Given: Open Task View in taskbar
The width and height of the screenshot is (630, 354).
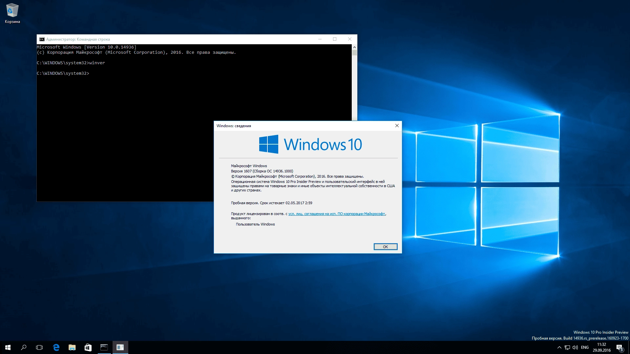Looking at the screenshot, I should 39,347.
